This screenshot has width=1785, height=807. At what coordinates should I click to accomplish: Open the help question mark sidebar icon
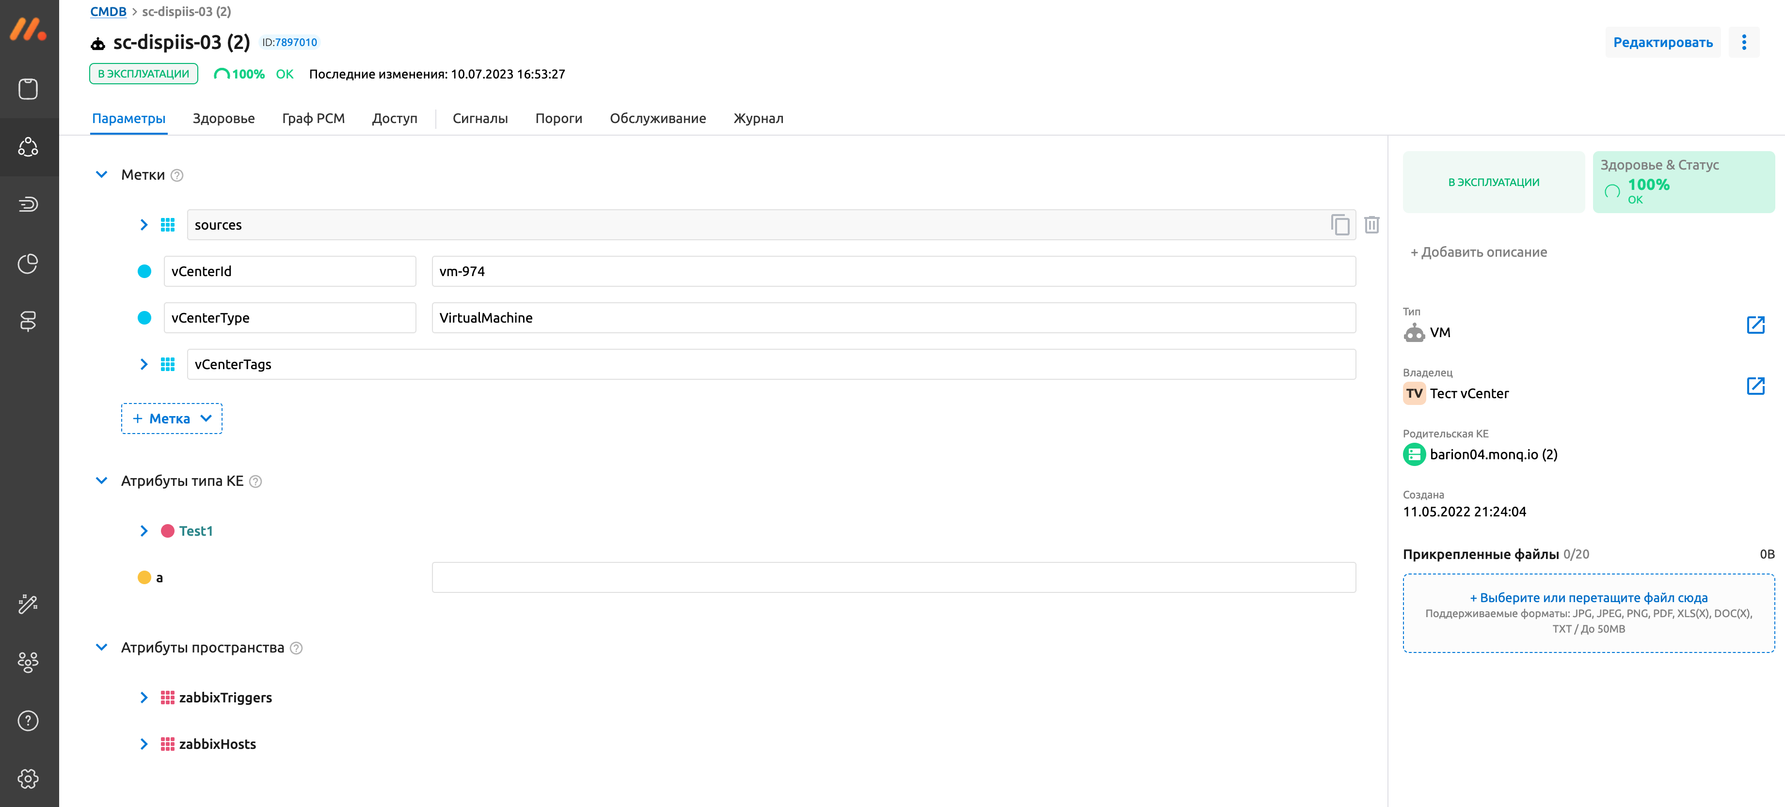[x=29, y=720]
